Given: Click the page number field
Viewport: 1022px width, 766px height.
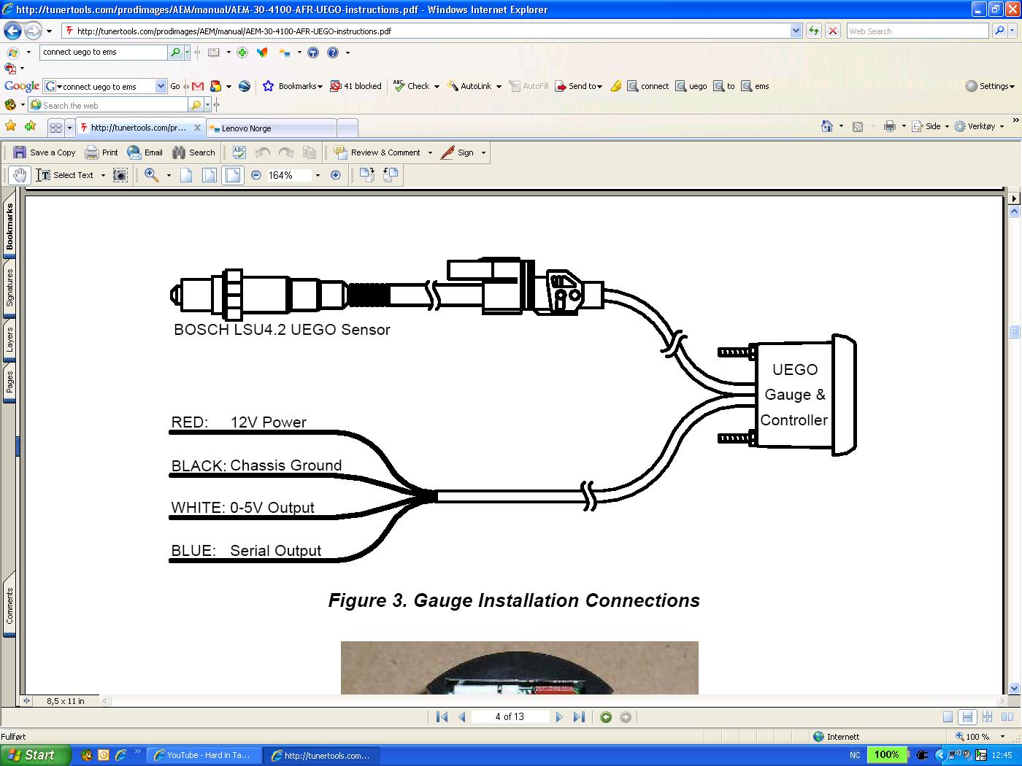Looking at the screenshot, I should [510, 717].
